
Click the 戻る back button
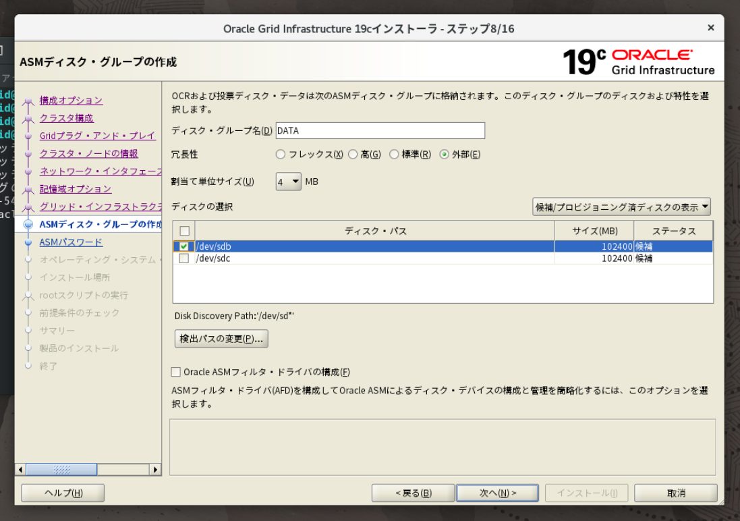413,493
